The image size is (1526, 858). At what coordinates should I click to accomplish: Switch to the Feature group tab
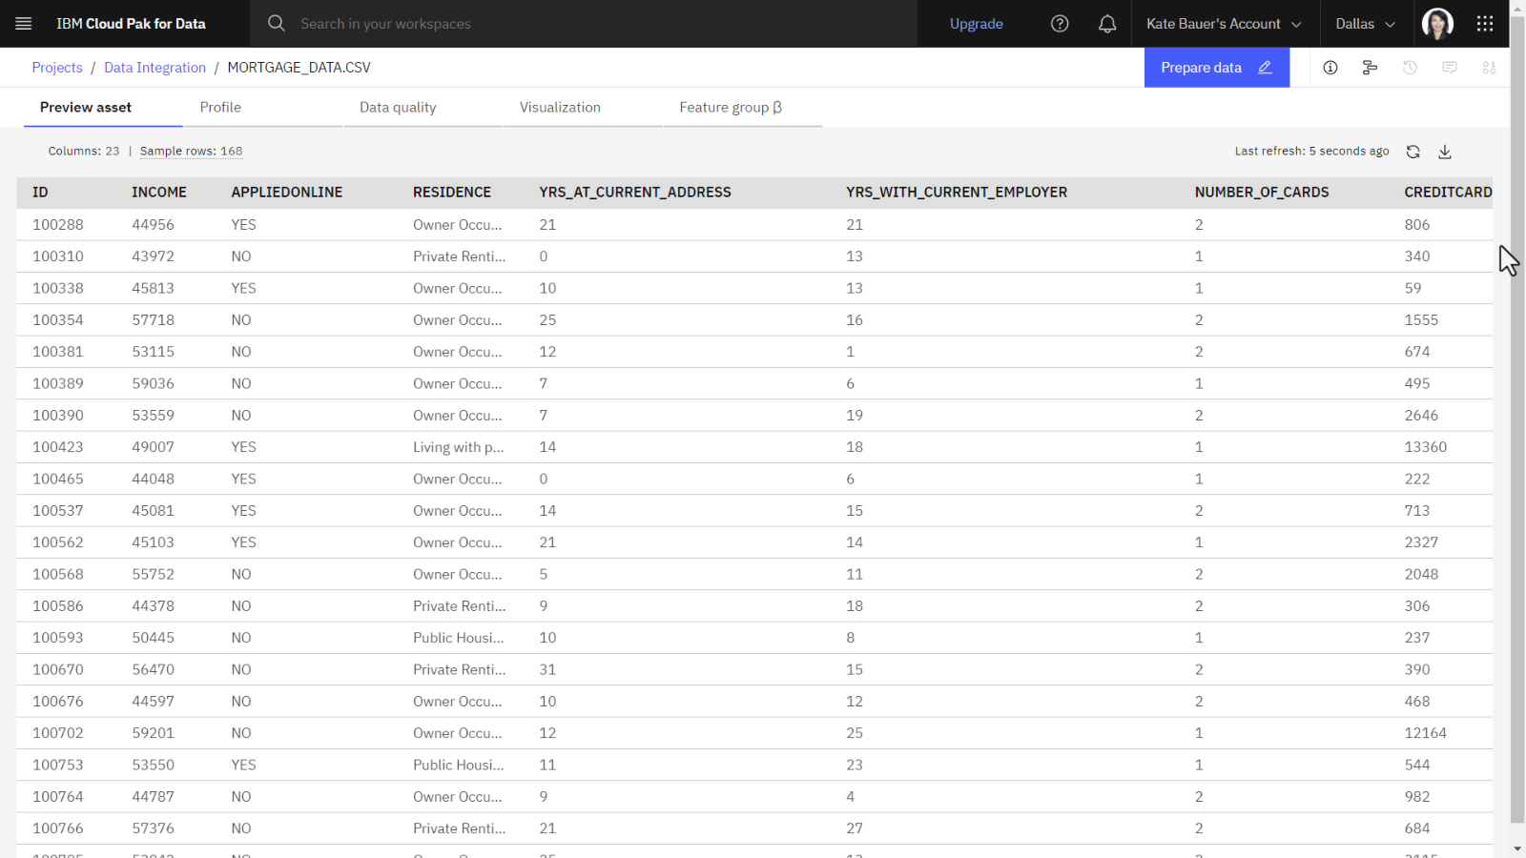(742, 108)
